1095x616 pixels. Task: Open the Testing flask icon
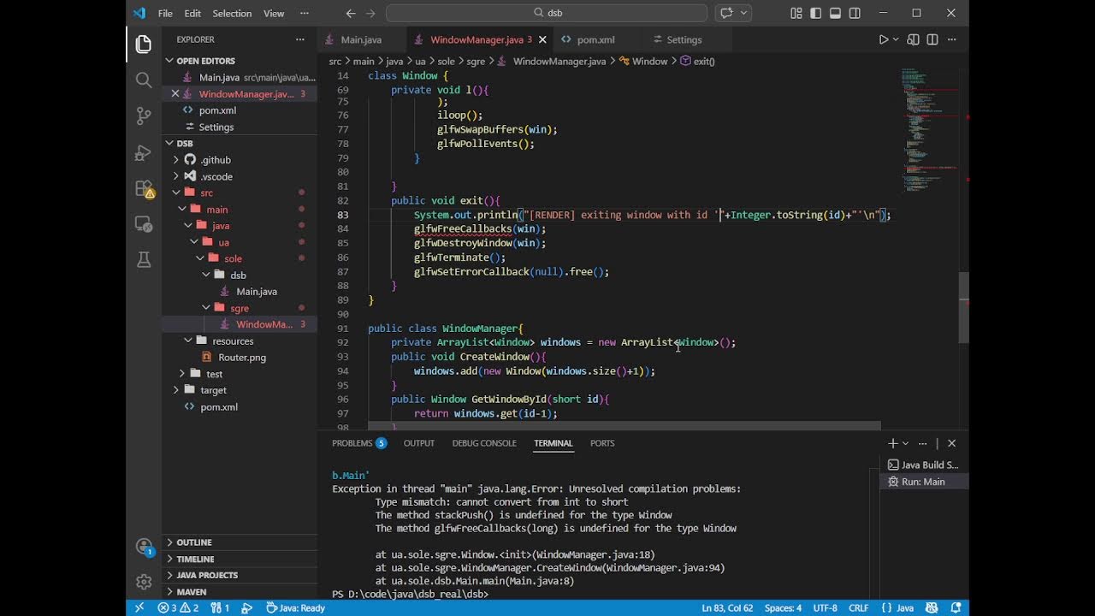(x=143, y=260)
